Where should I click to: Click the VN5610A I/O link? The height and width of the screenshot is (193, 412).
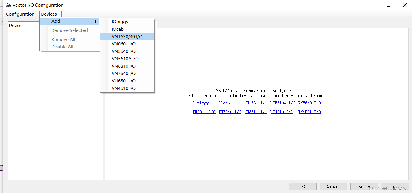click(283, 103)
